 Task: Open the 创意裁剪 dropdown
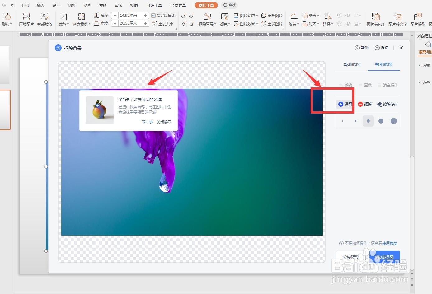point(82,24)
